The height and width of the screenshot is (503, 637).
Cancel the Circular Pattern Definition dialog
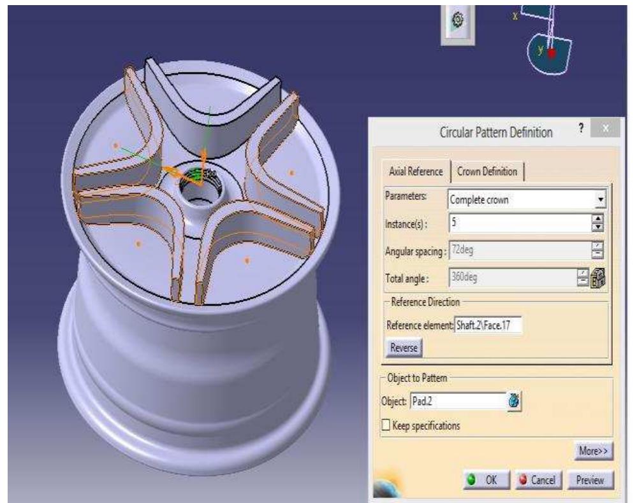coord(536,479)
